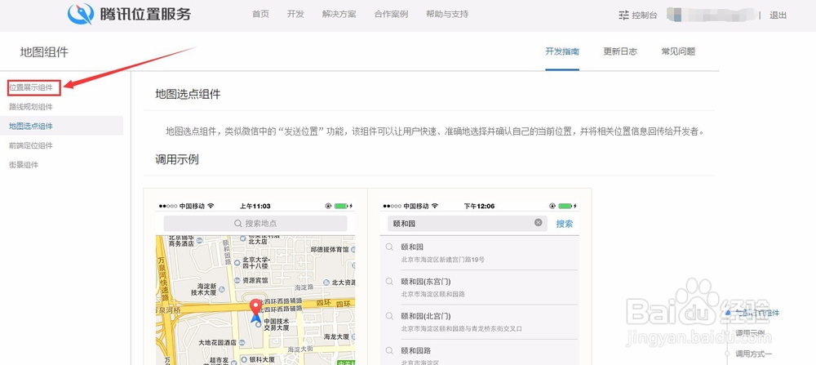
Task: Click the 地图组件 page title
Action: [x=44, y=51]
